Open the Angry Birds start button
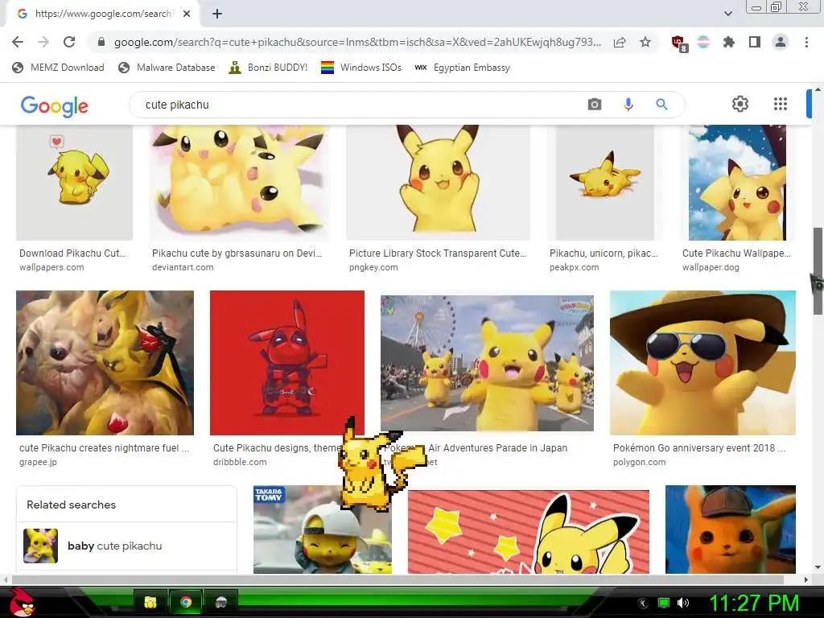Viewport: 824px width, 618px height. click(22, 602)
